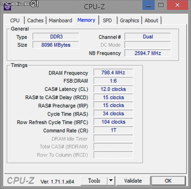191x189 pixels.
Task: Click the empty Total CAS# (tRDRAM) field
Action: pos(113,147)
